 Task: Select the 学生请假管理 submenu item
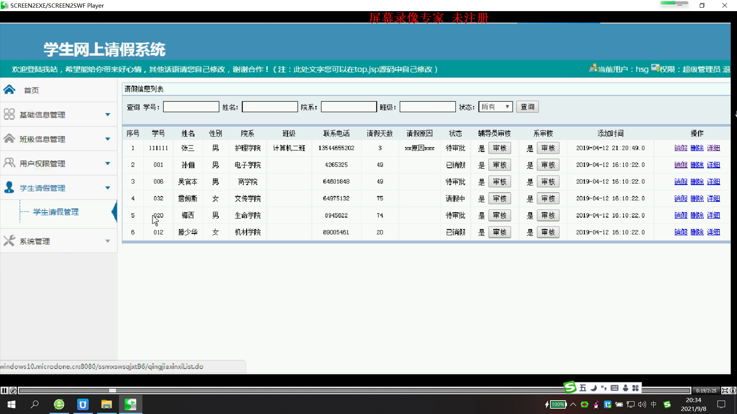pos(56,212)
